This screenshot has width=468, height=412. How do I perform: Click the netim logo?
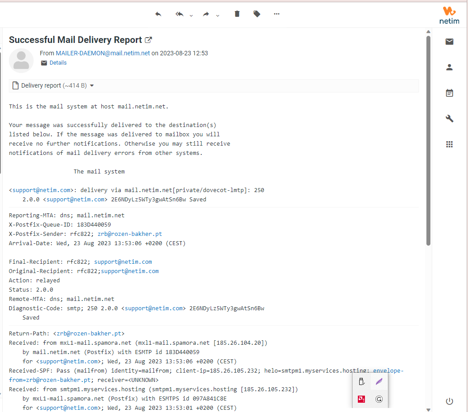click(449, 15)
